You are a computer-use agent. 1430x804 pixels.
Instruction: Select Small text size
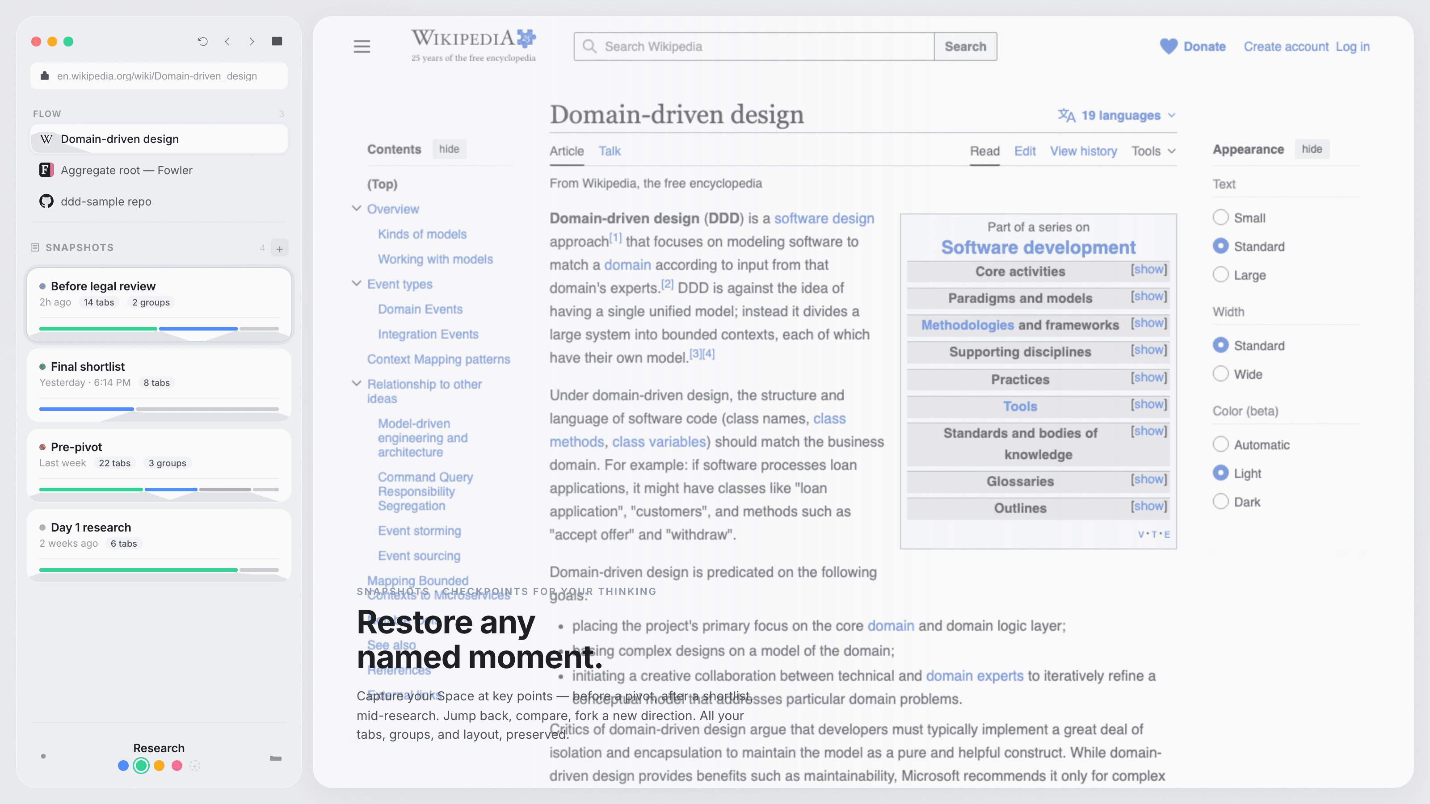(1220, 218)
